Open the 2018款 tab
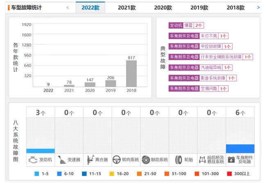Screen dimensions: 262x183 pos(235,7)
